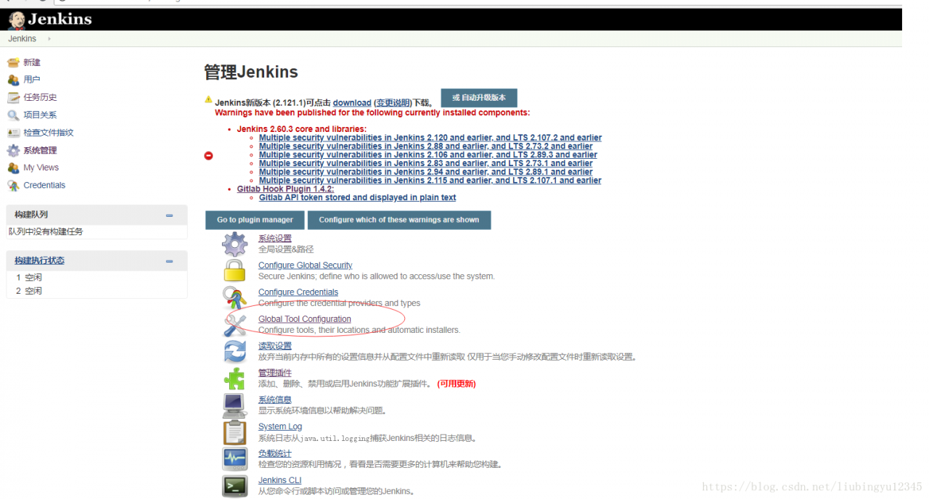Collapse the 构建队列 panel
This screenshot has width=929, height=499.
coord(169,215)
